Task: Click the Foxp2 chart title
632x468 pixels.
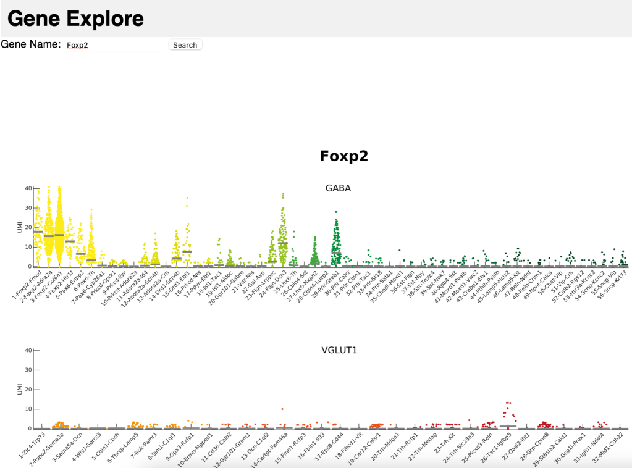Action: coord(343,156)
